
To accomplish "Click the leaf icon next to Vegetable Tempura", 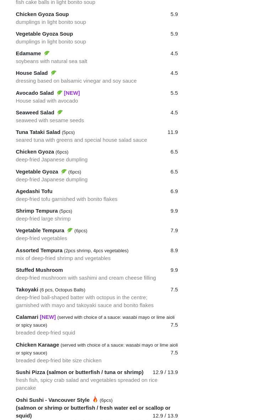I will (x=70, y=230).
